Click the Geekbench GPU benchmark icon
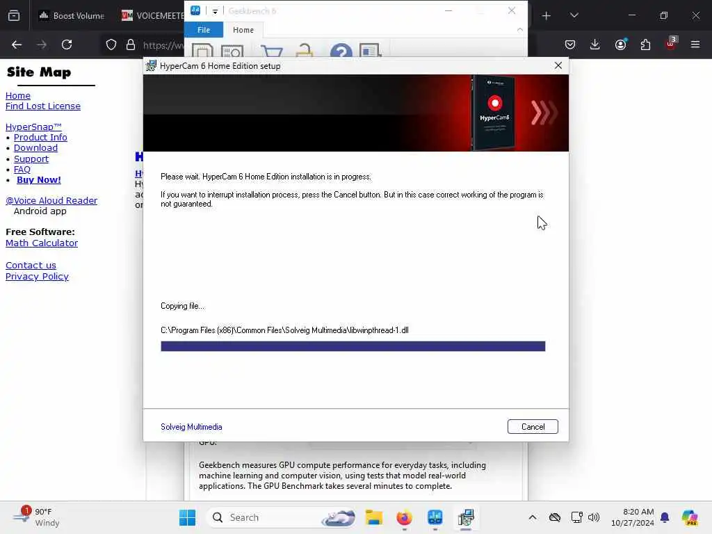The height and width of the screenshot is (534, 712). [x=232, y=51]
